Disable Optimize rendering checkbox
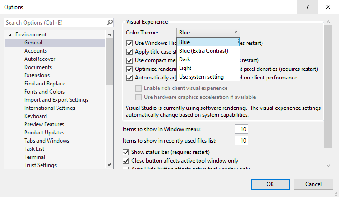 pyautogui.click(x=129, y=69)
